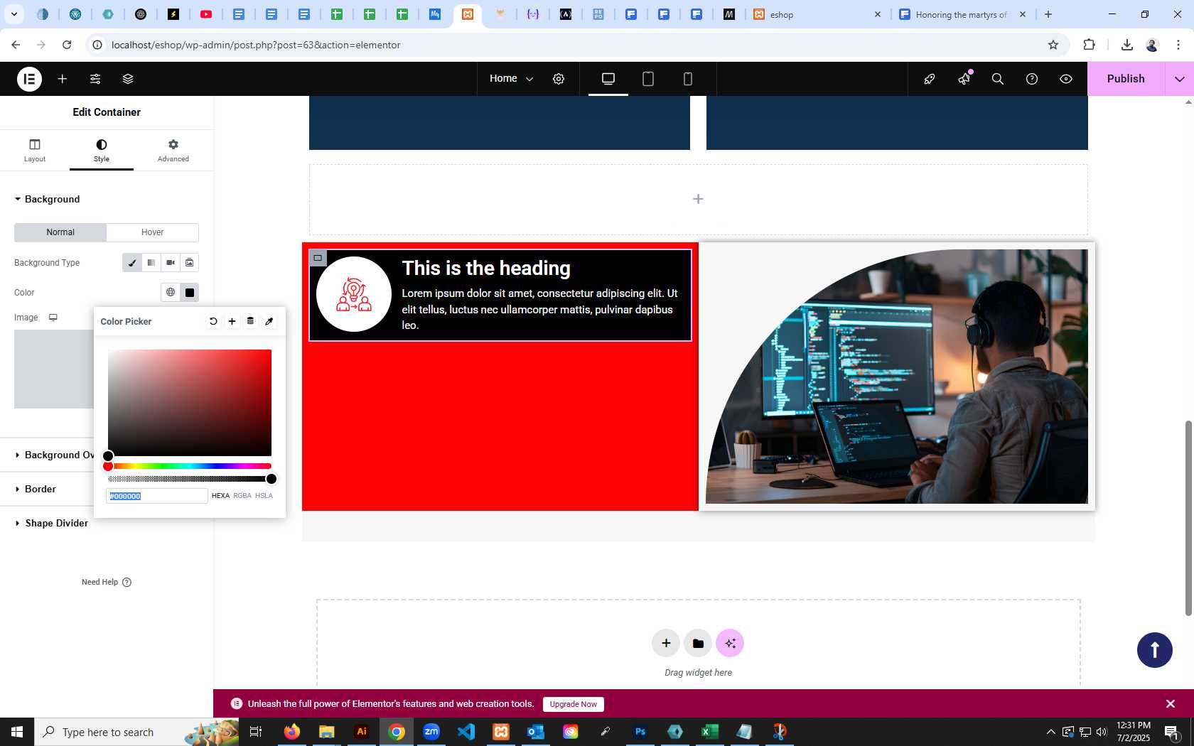Select the icon box circle icon
Image resolution: width=1194 pixels, height=746 pixels.
[354, 294]
